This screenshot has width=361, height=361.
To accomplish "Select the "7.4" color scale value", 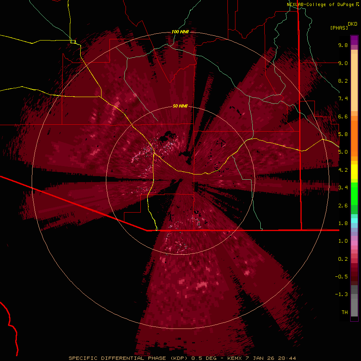I will tap(343, 99).
